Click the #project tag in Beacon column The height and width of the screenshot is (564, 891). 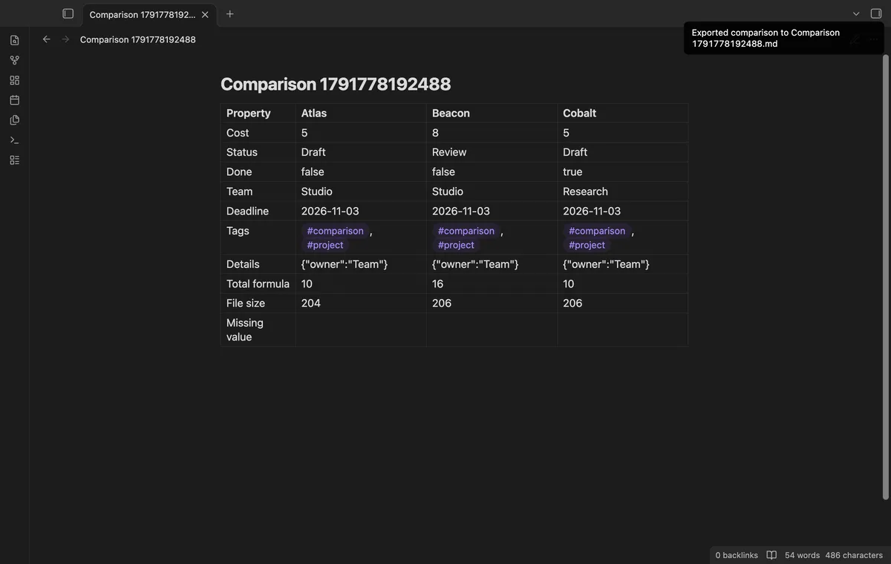coord(456,245)
